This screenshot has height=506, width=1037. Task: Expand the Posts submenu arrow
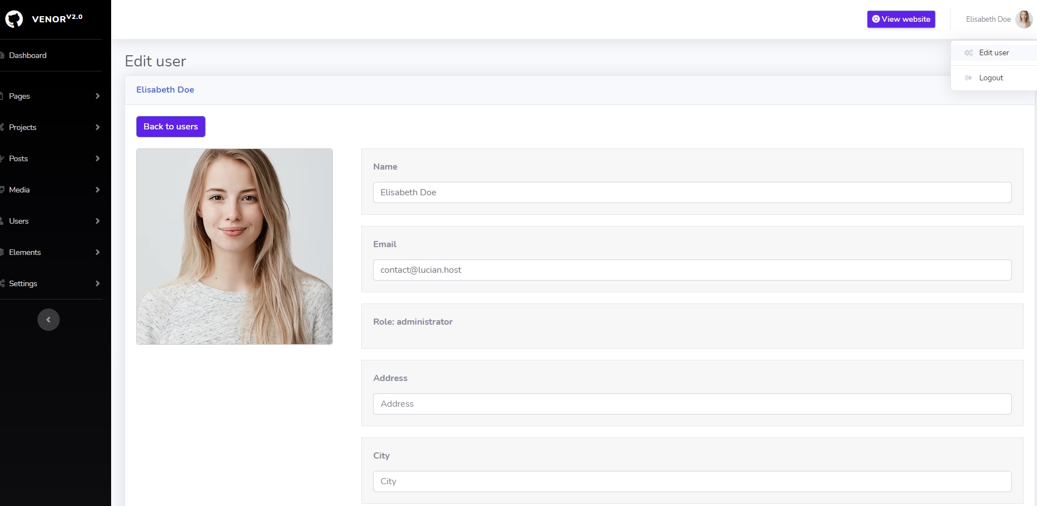click(x=98, y=158)
